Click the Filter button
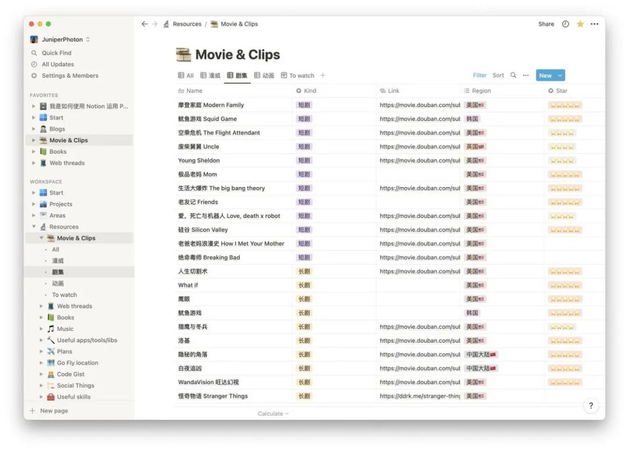Screen dimensions: 629x451 479,75
